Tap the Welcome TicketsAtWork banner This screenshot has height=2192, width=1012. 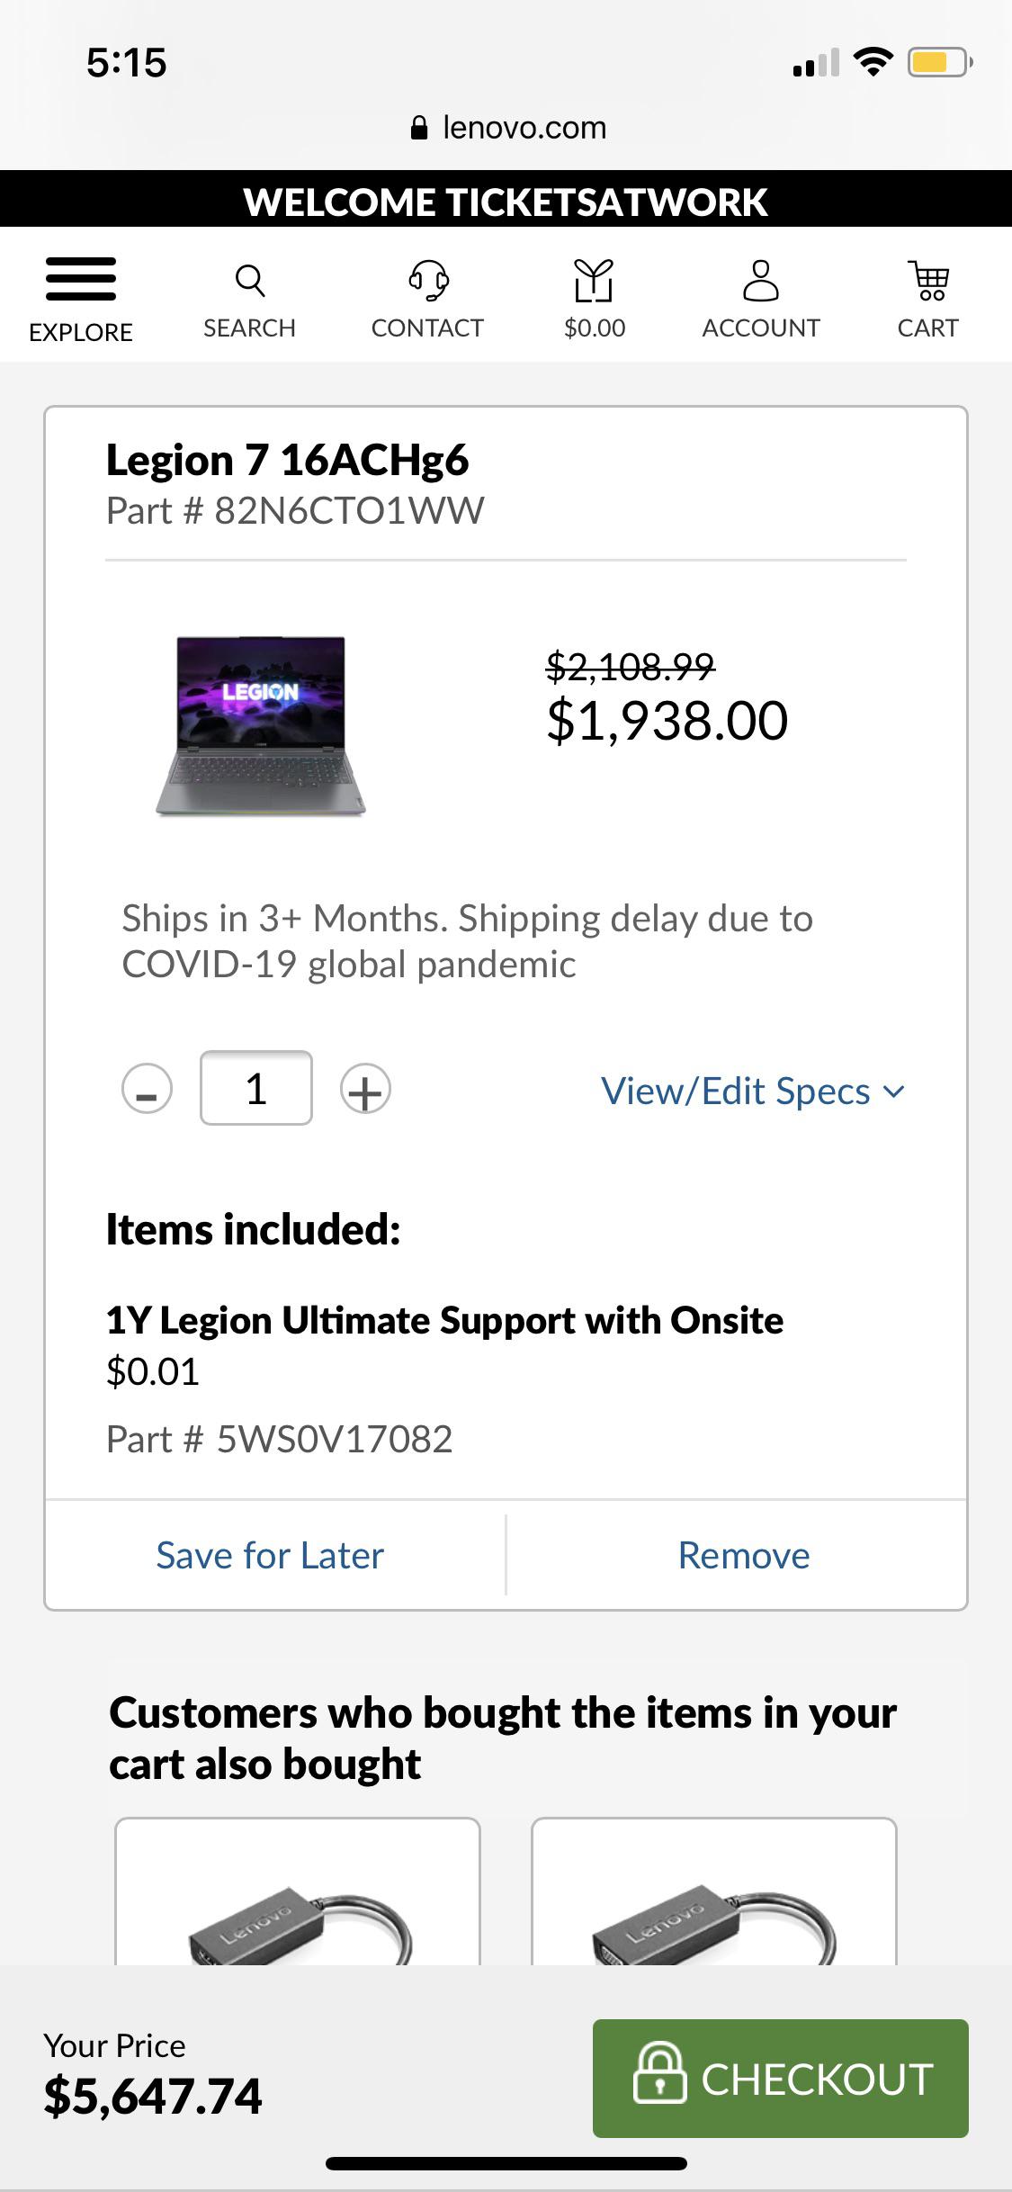click(506, 202)
